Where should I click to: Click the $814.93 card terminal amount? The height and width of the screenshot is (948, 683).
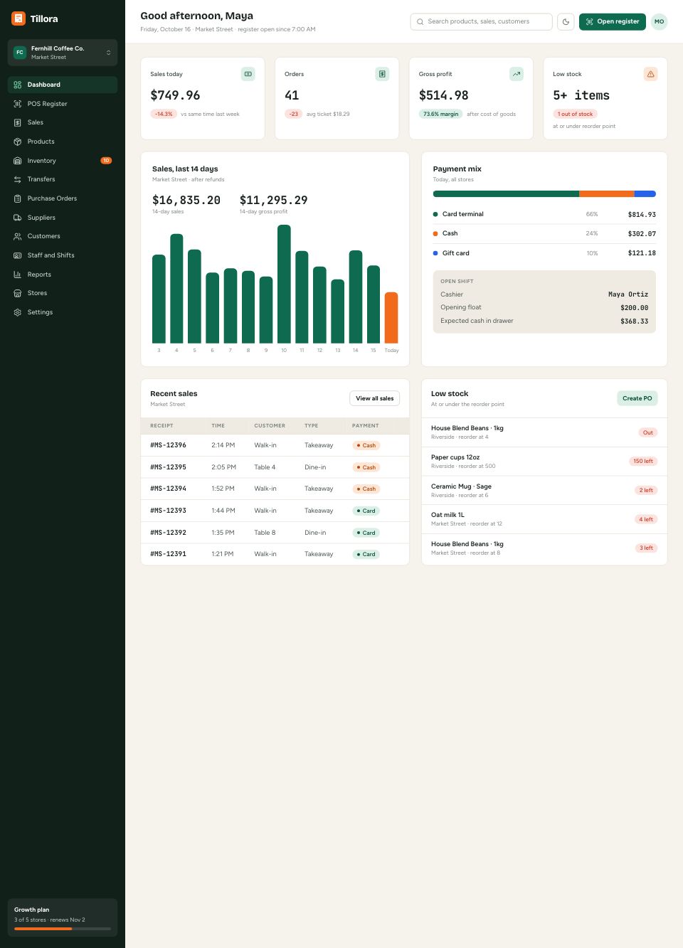coord(642,214)
